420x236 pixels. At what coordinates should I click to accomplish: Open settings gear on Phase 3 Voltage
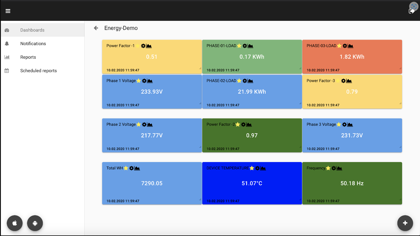pyautogui.click(x=344, y=124)
